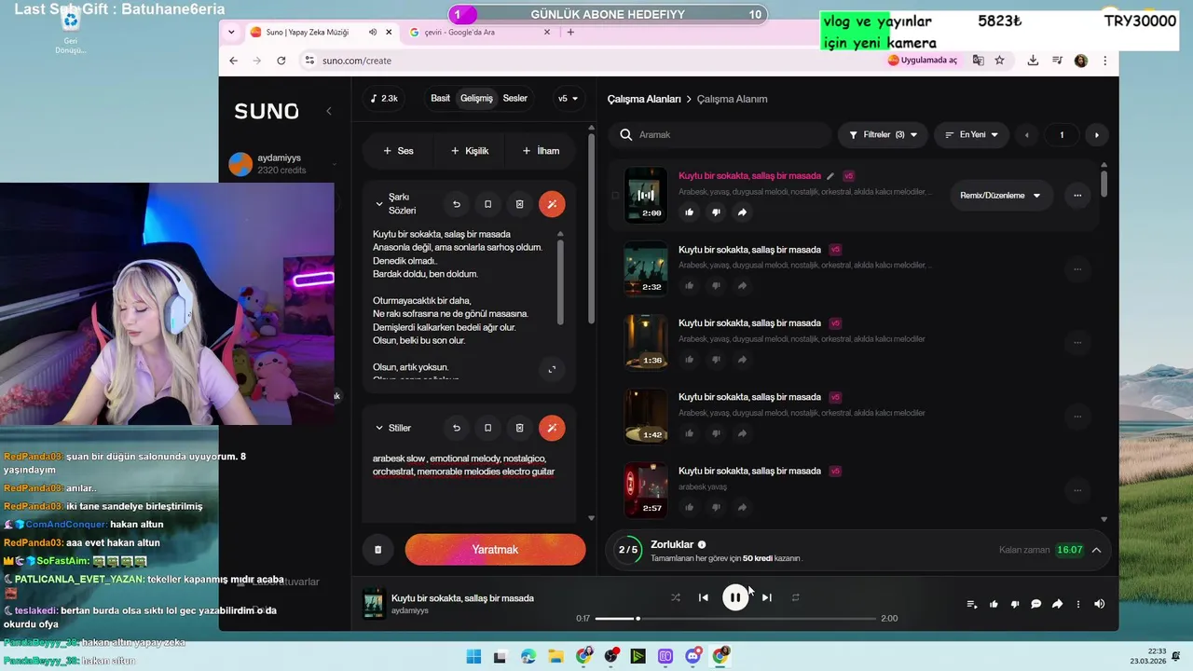Skip to the next track
The height and width of the screenshot is (671, 1193).
point(766,597)
